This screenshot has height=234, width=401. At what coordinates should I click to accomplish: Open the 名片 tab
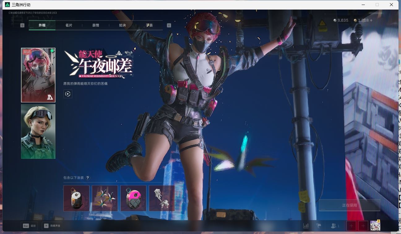tap(69, 25)
